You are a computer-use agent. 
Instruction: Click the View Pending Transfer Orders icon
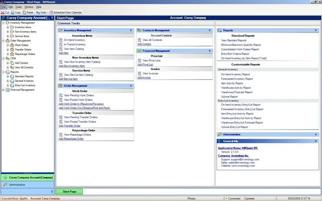61,117
